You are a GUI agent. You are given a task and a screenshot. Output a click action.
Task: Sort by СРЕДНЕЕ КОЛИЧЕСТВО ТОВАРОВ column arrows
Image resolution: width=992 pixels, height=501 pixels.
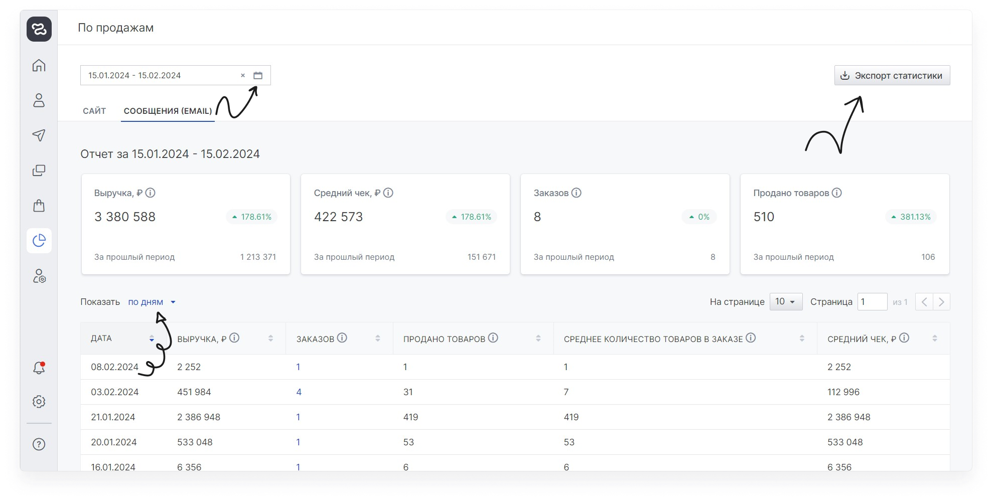(802, 339)
